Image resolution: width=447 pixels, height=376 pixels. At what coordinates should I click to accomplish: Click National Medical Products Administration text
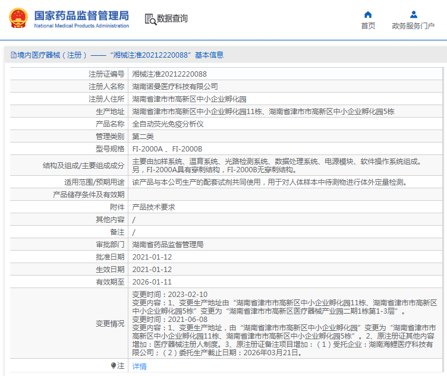81,26
